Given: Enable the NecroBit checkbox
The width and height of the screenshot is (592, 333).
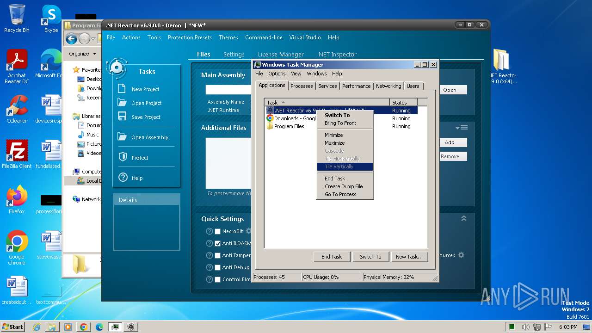Looking at the screenshot, I should pos(217,231).
